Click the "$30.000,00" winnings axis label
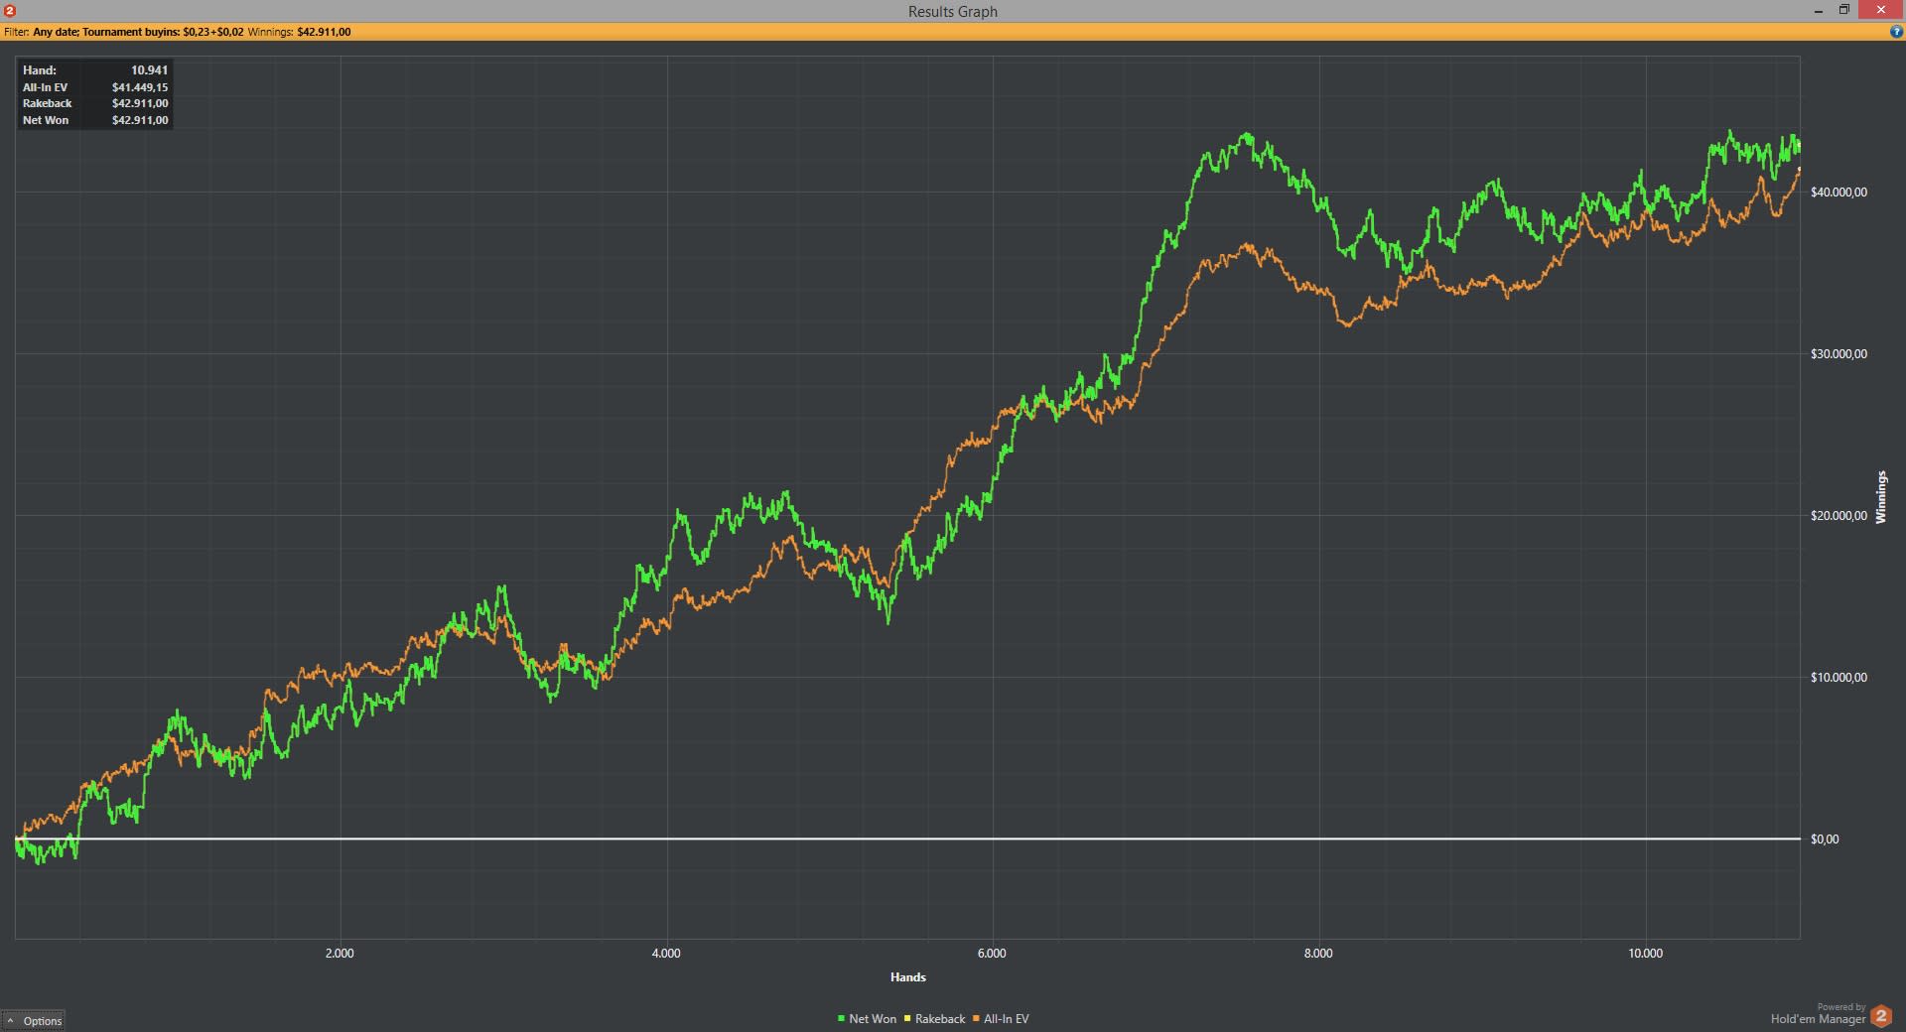This screenshot has width=1906, height=1032. [1838, 354]
